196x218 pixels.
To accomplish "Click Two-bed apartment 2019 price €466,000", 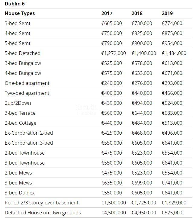I will point(172,93).
